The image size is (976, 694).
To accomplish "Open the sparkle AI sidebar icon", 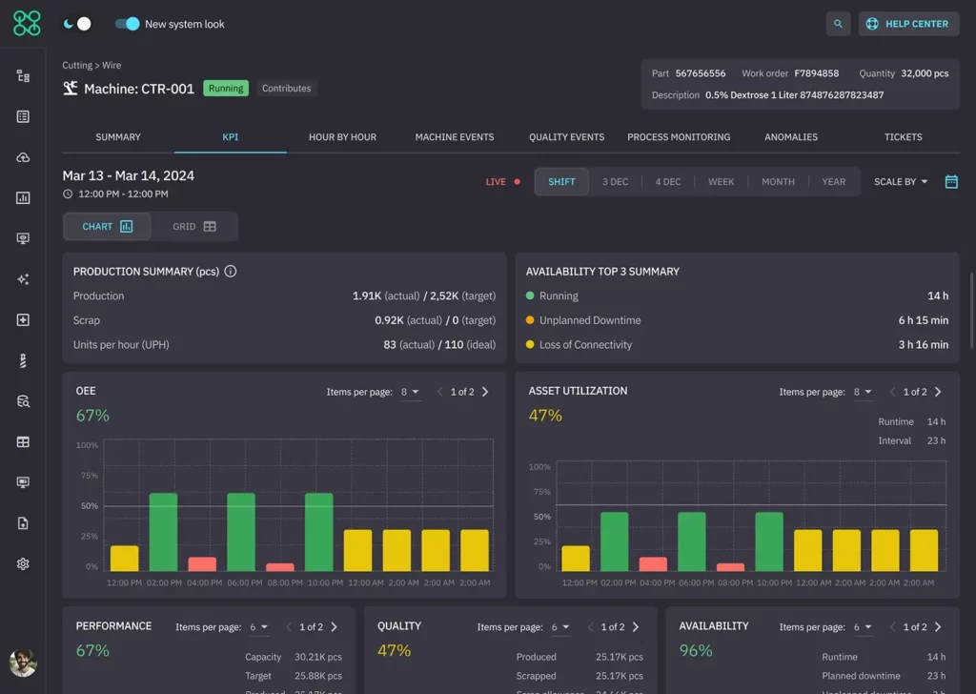I will pyautogui.click(x=23, y=279).
